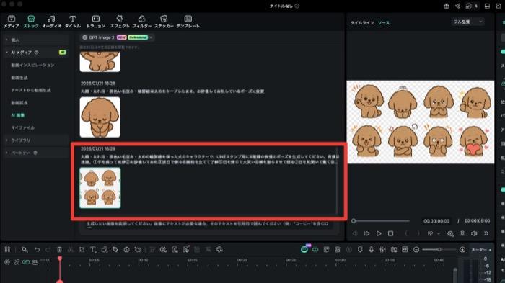505x283 pixels.
Task: Open the テンプレート tab
Action: tap(188, 22)
